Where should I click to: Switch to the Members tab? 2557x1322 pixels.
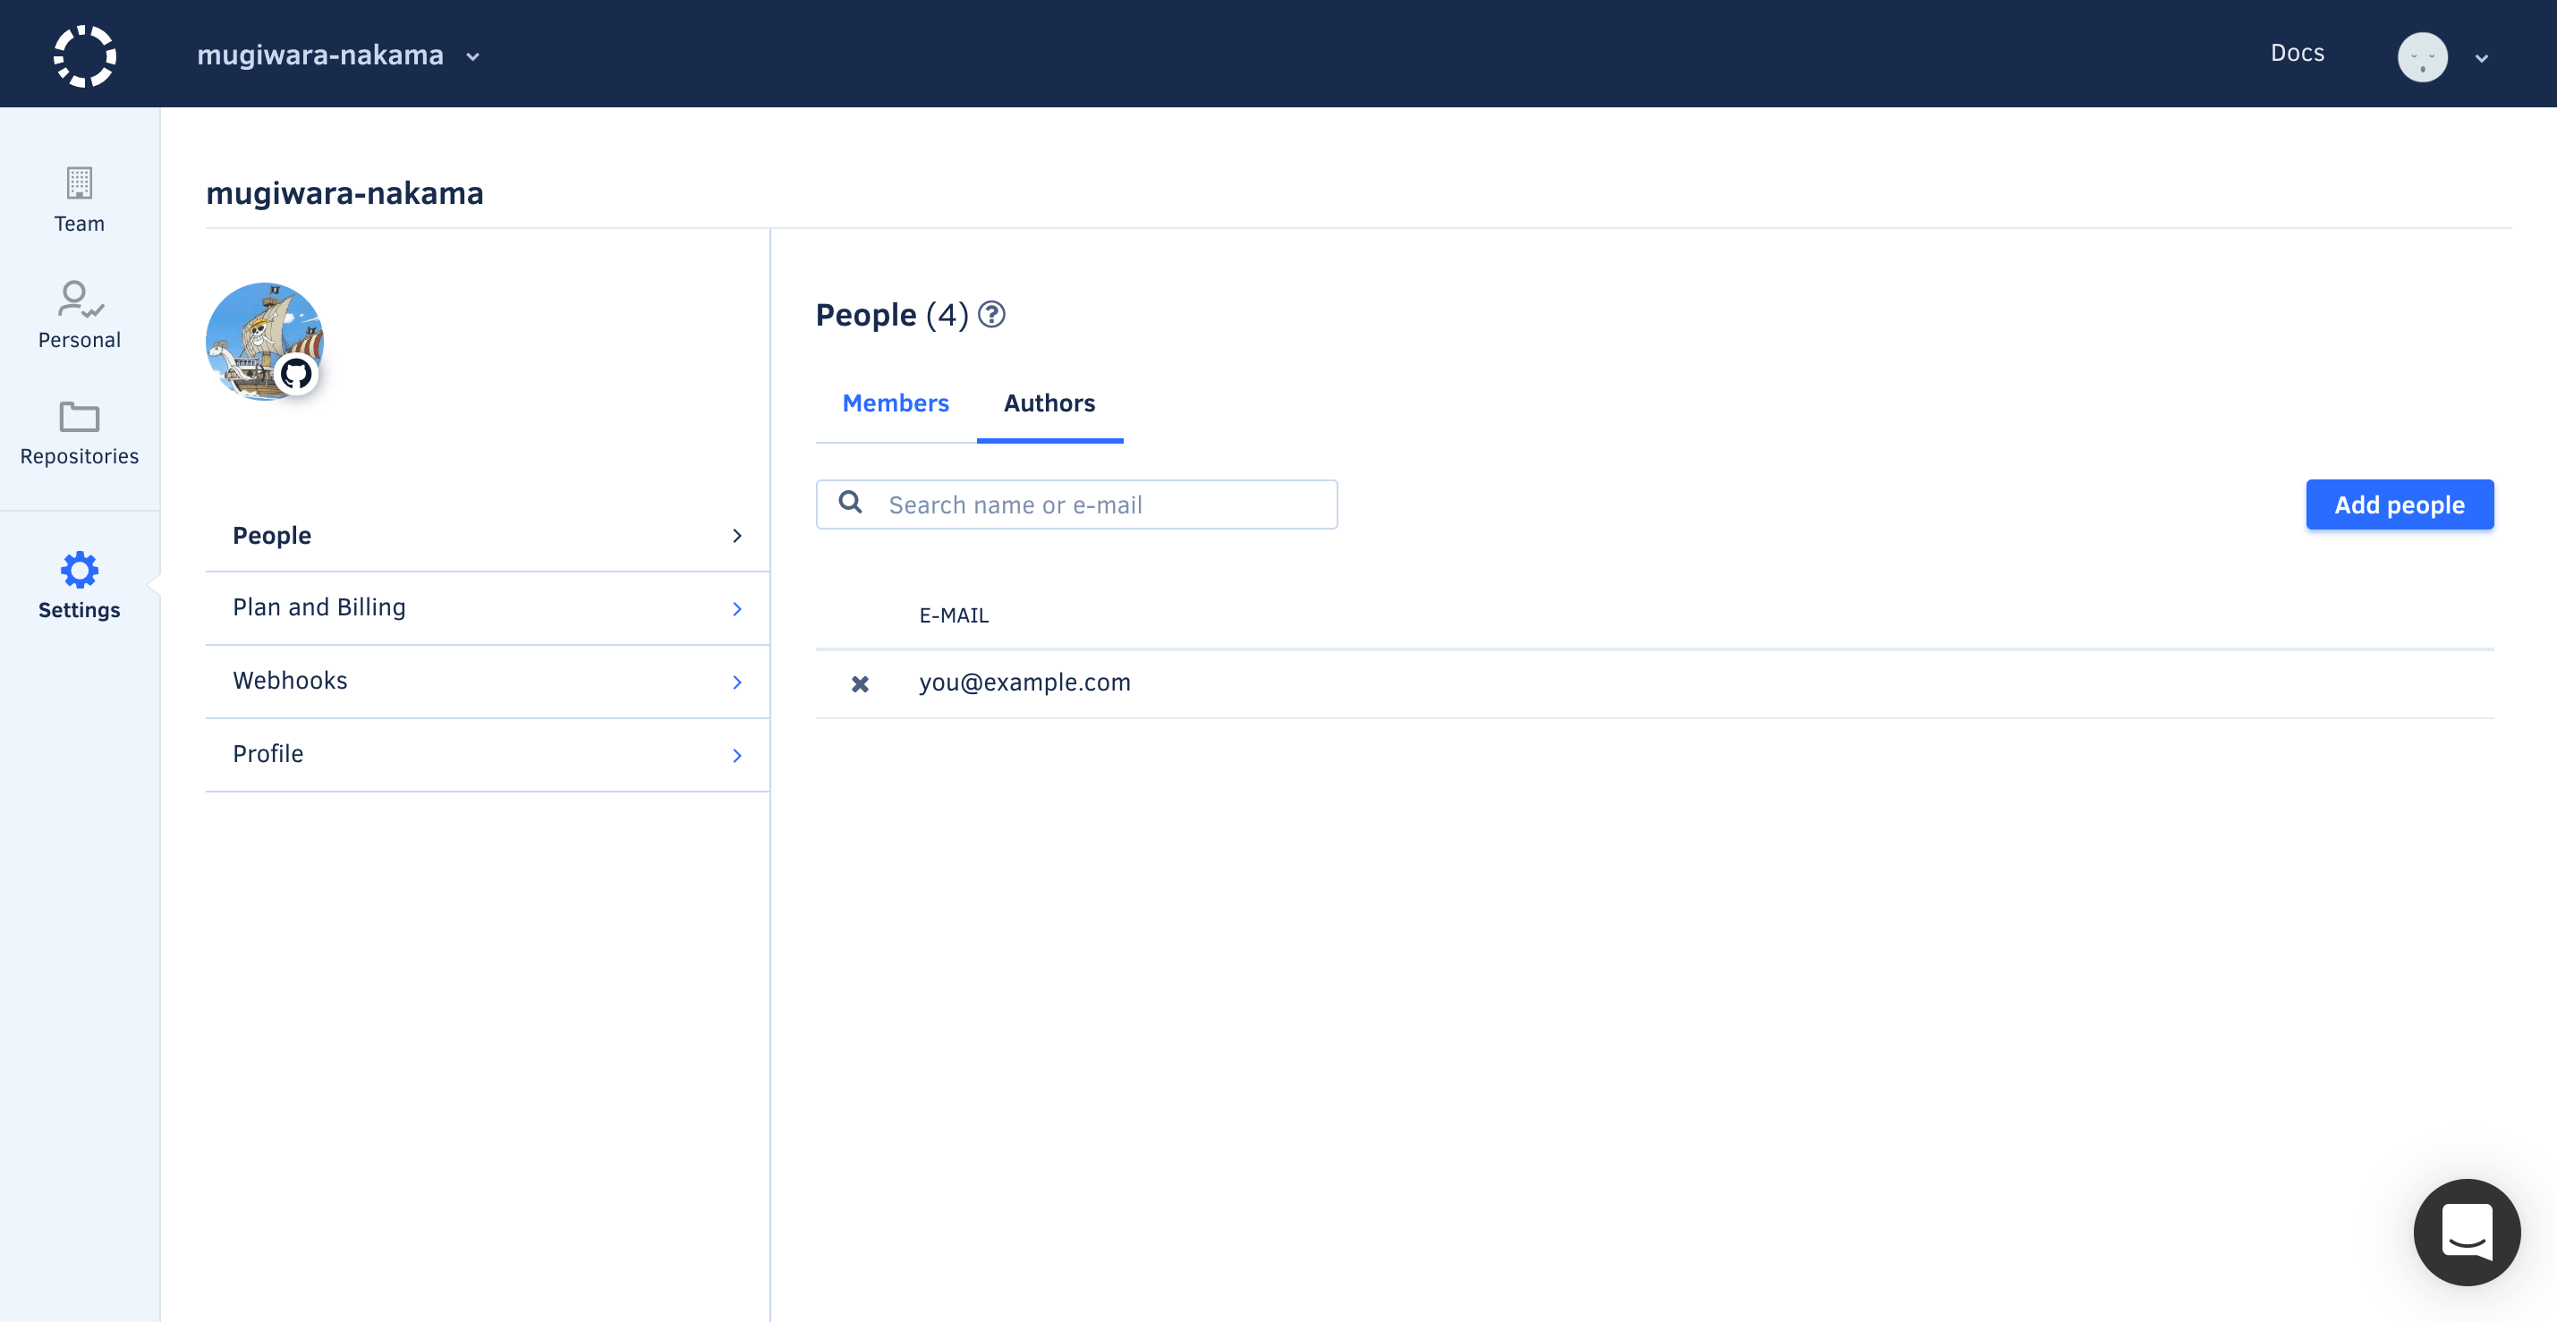point(896,403)
